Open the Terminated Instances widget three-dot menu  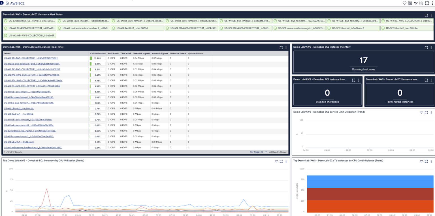point(431,80)
